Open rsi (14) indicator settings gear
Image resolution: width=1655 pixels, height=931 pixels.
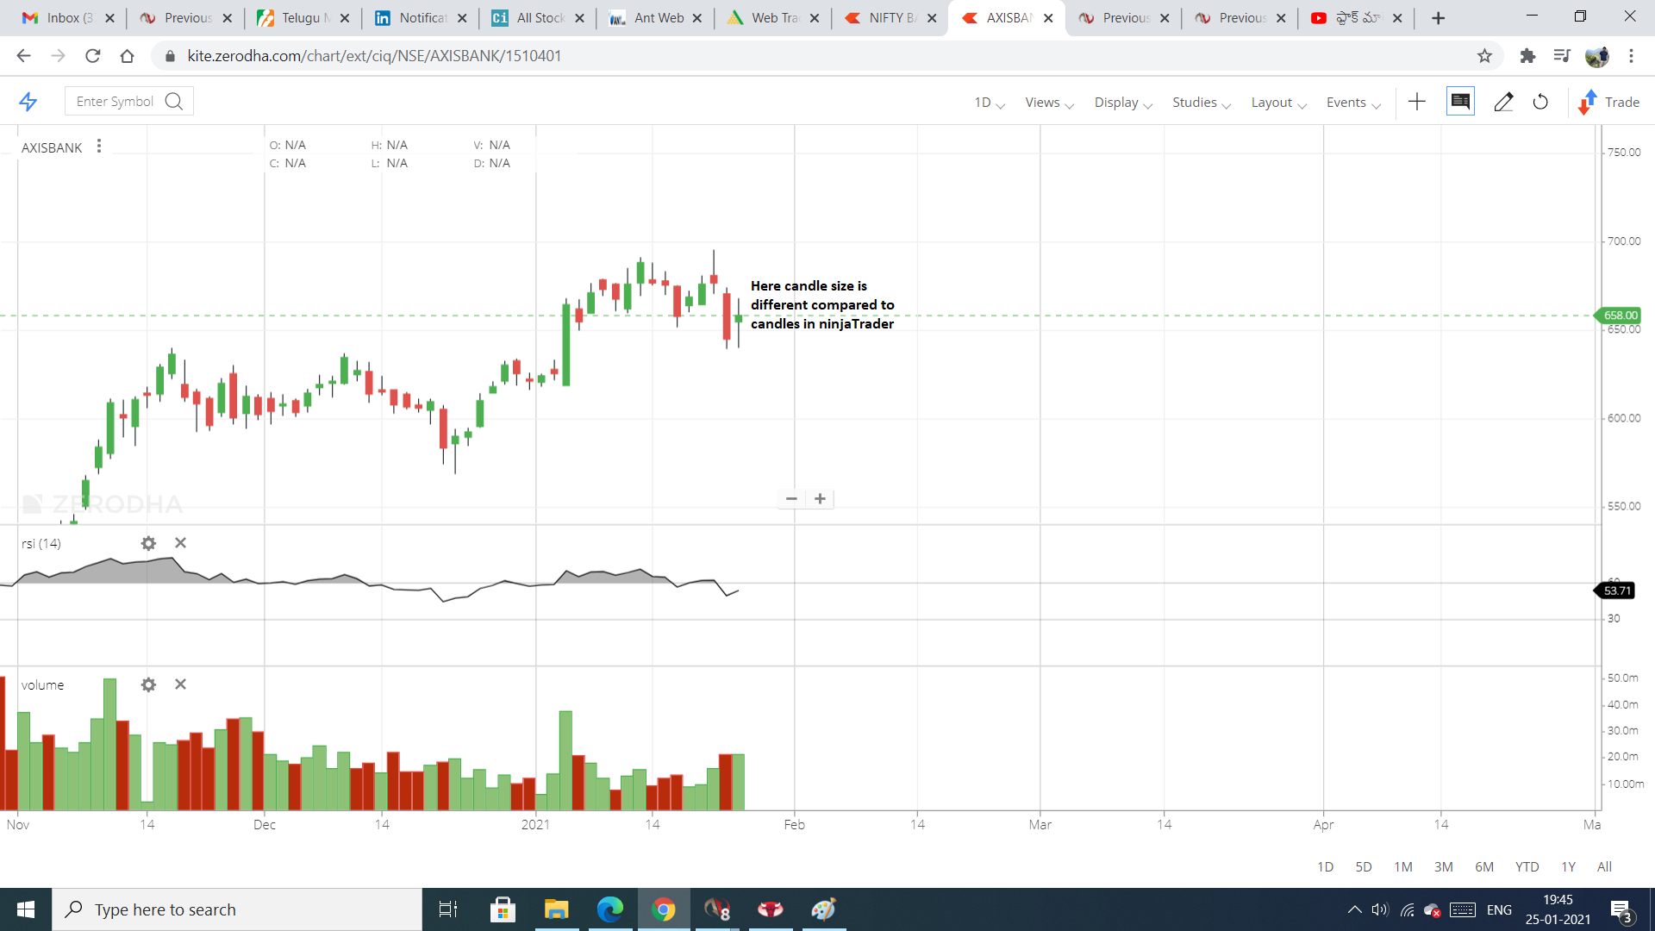coord(148,543)
